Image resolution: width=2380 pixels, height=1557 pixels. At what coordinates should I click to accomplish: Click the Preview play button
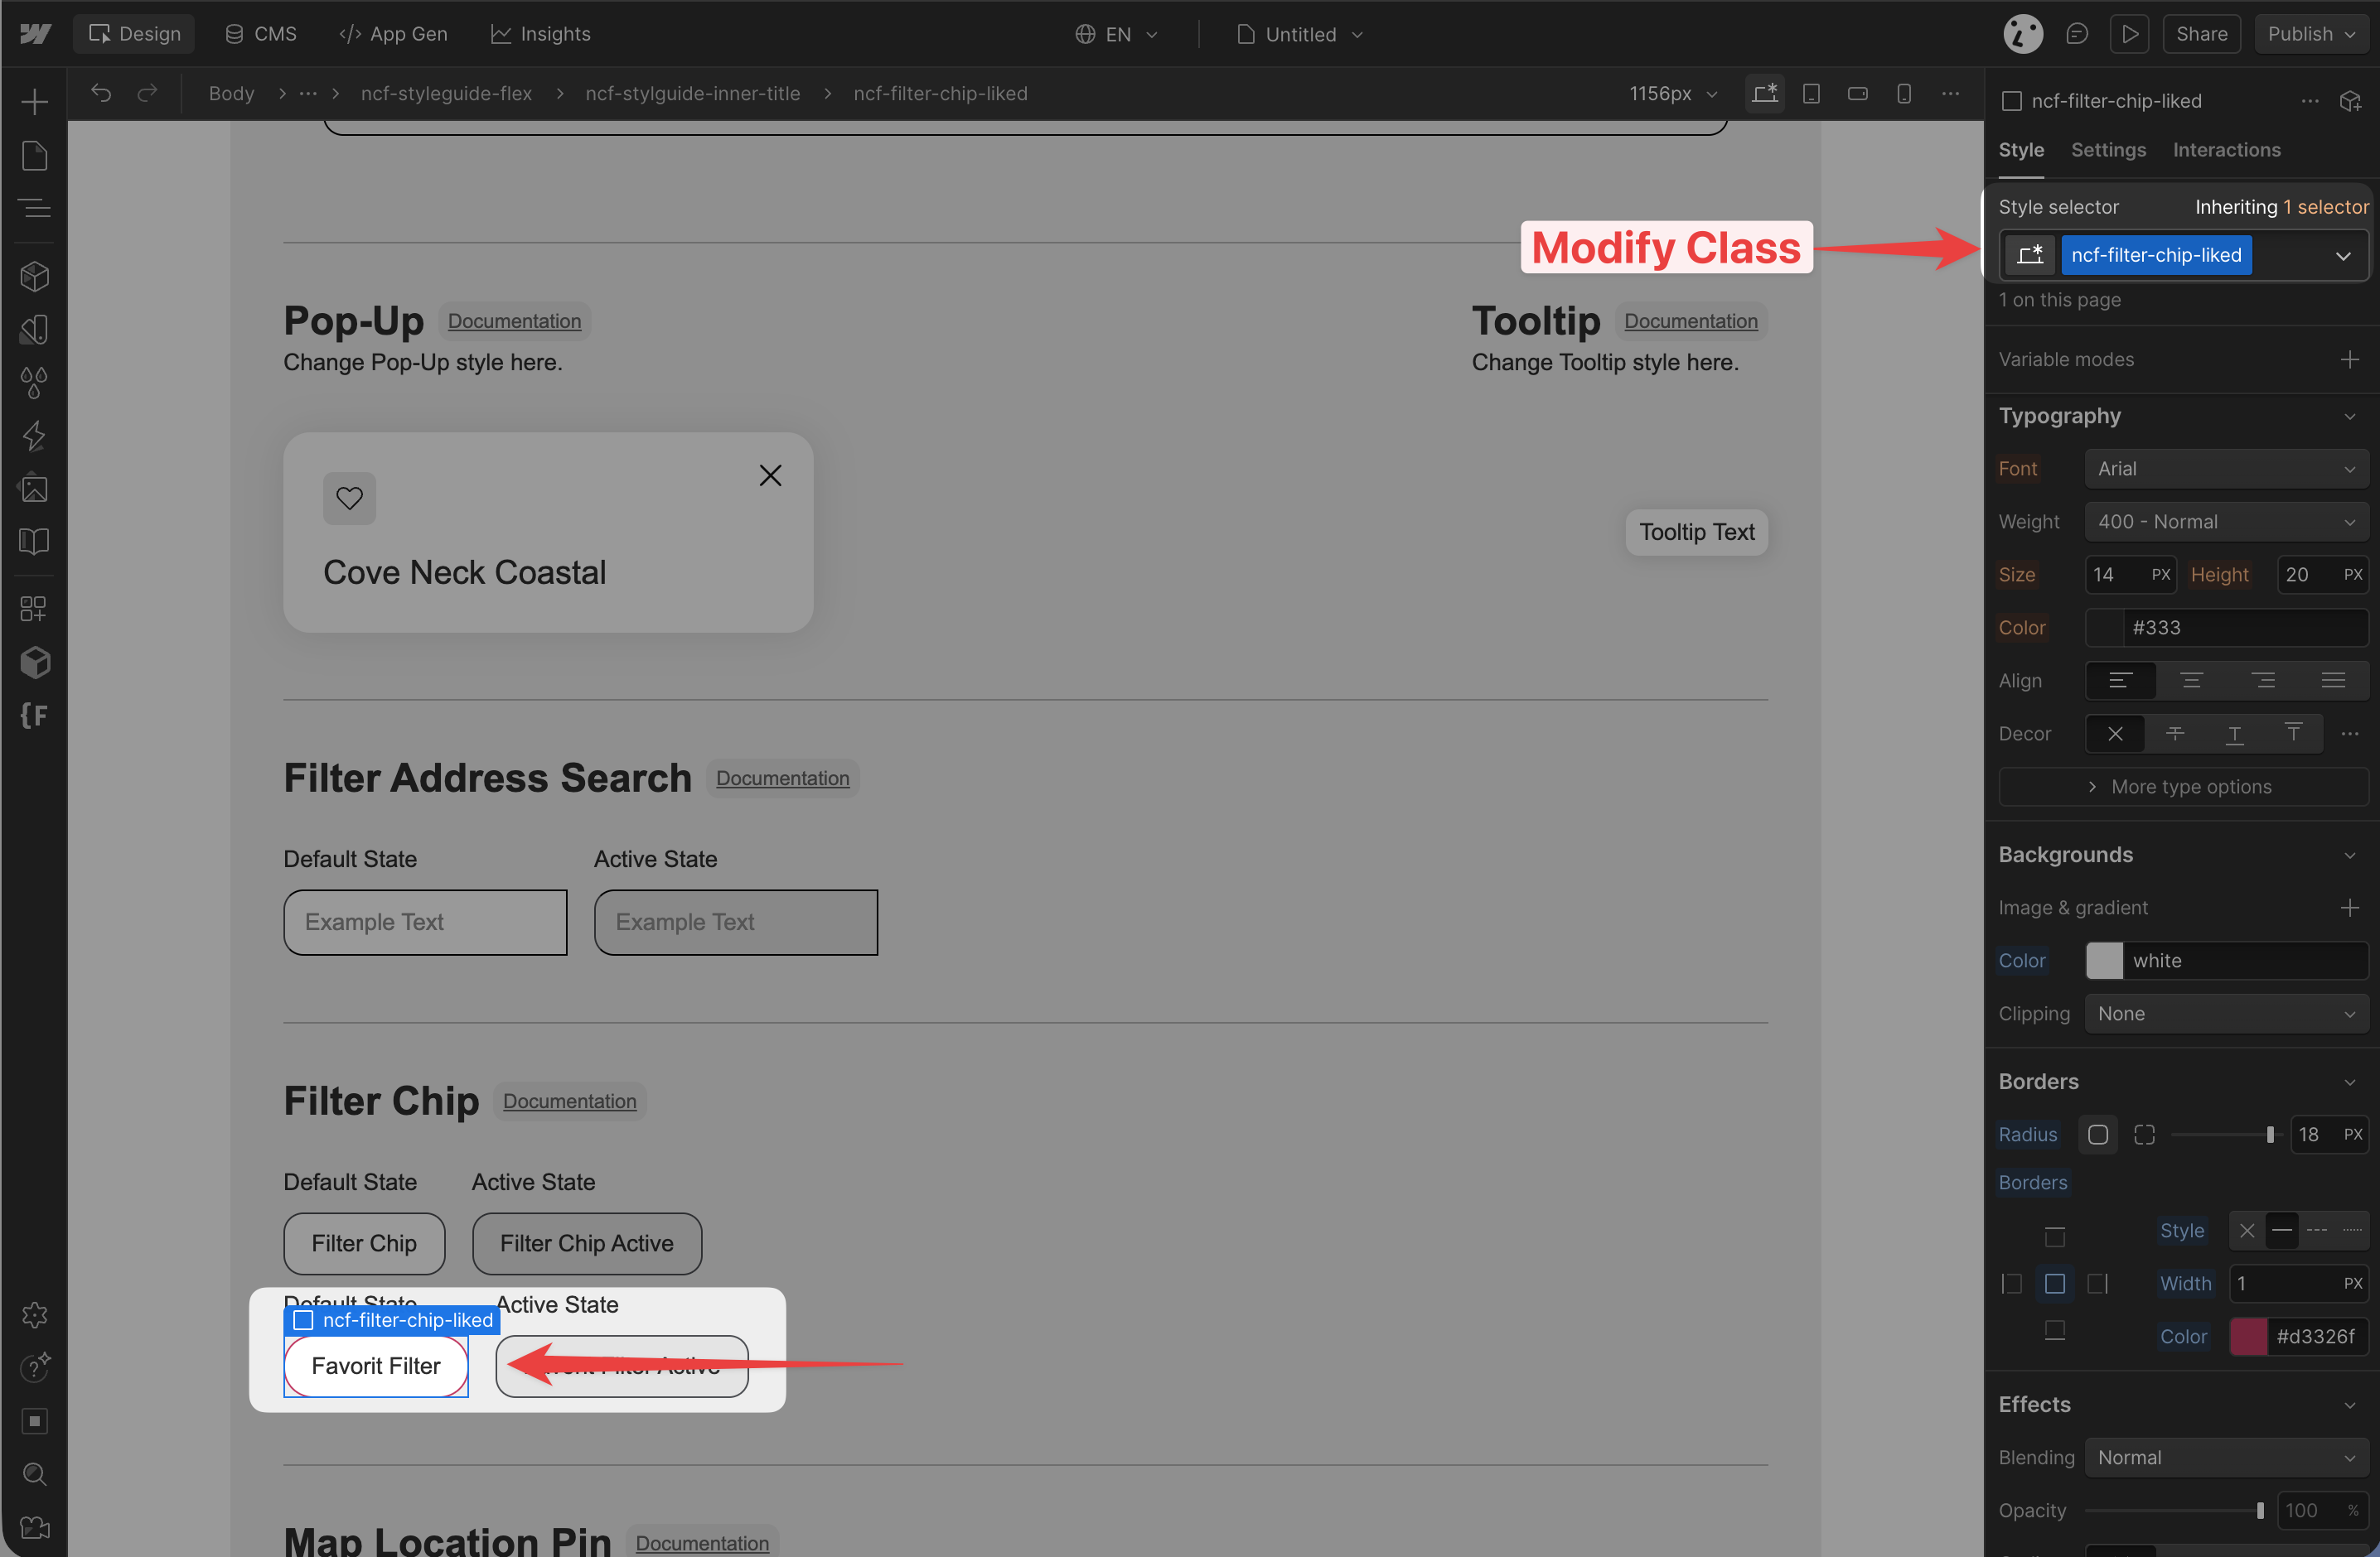tap(2130, 34)
